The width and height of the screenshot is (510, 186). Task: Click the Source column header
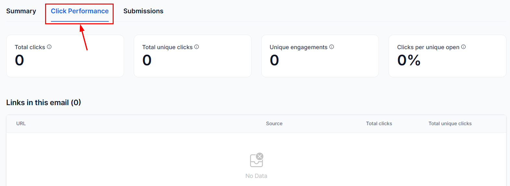click(x=274, y=124)
